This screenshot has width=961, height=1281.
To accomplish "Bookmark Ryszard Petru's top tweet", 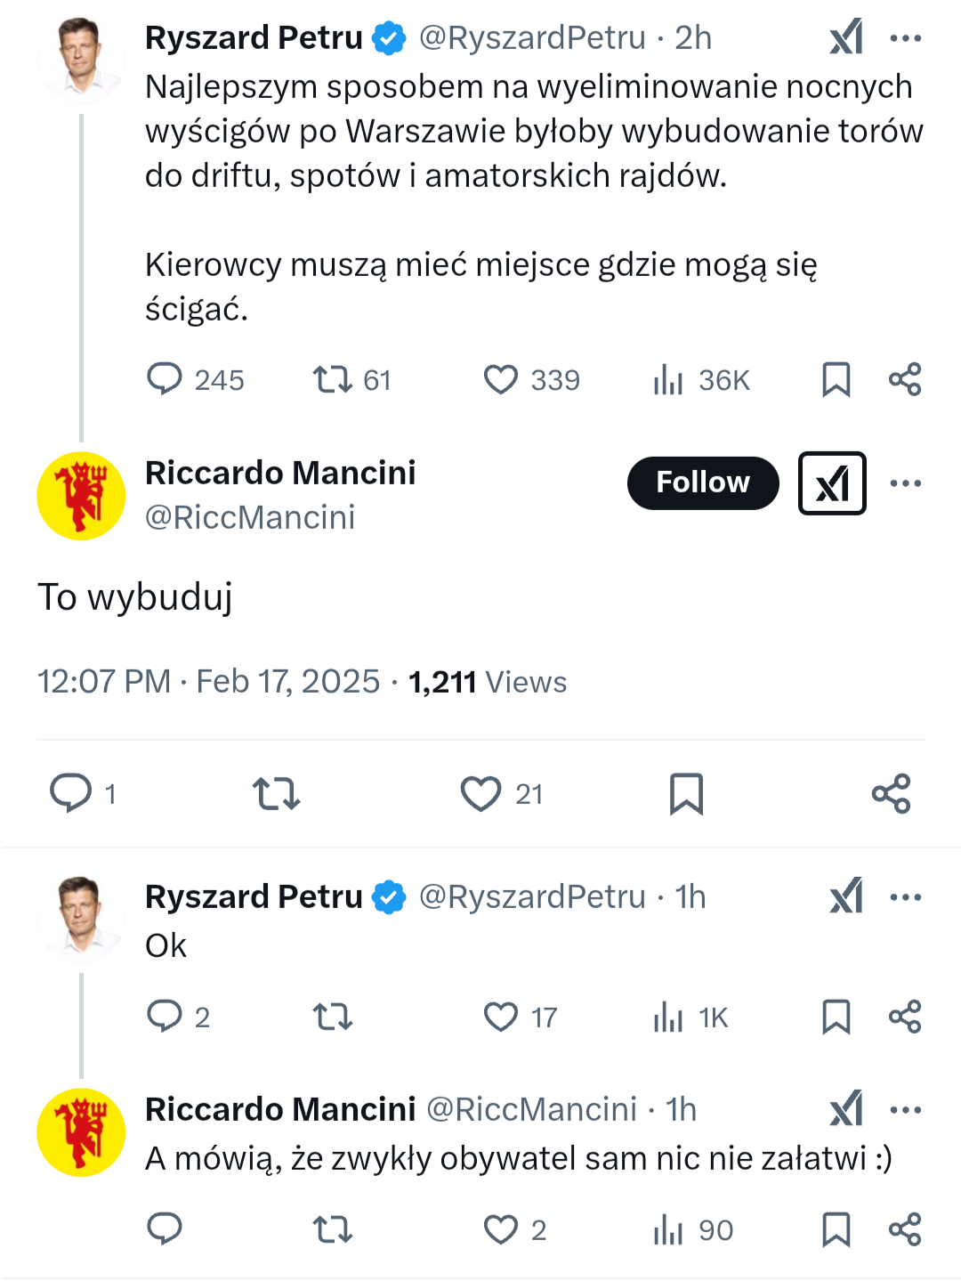I will [x=836, y=380].
